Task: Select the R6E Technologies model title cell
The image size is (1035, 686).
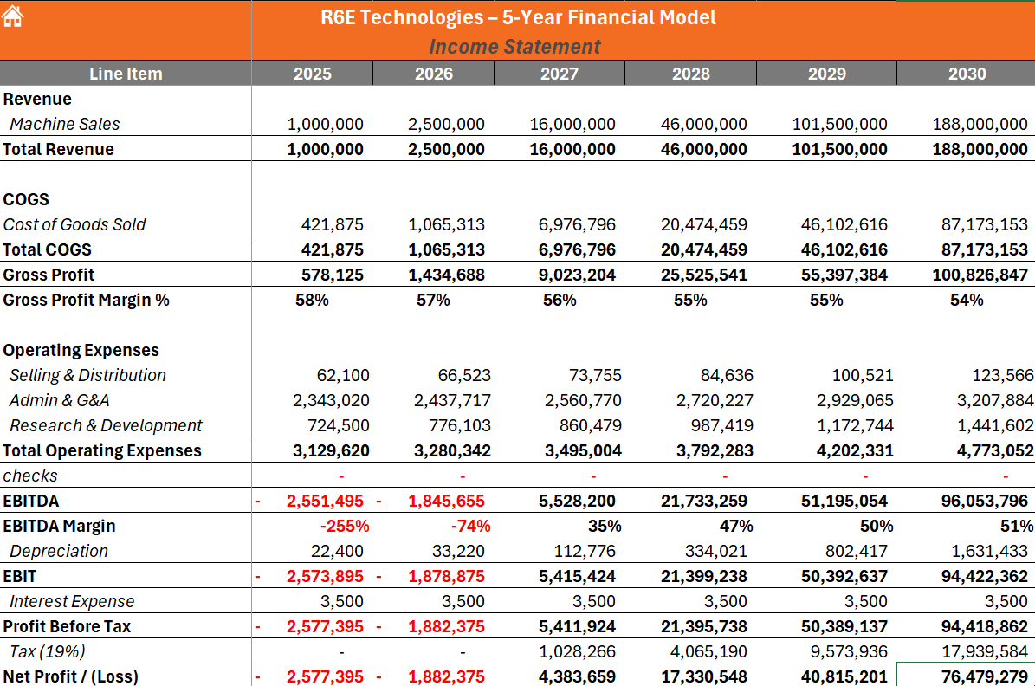Action: point(517,17)
